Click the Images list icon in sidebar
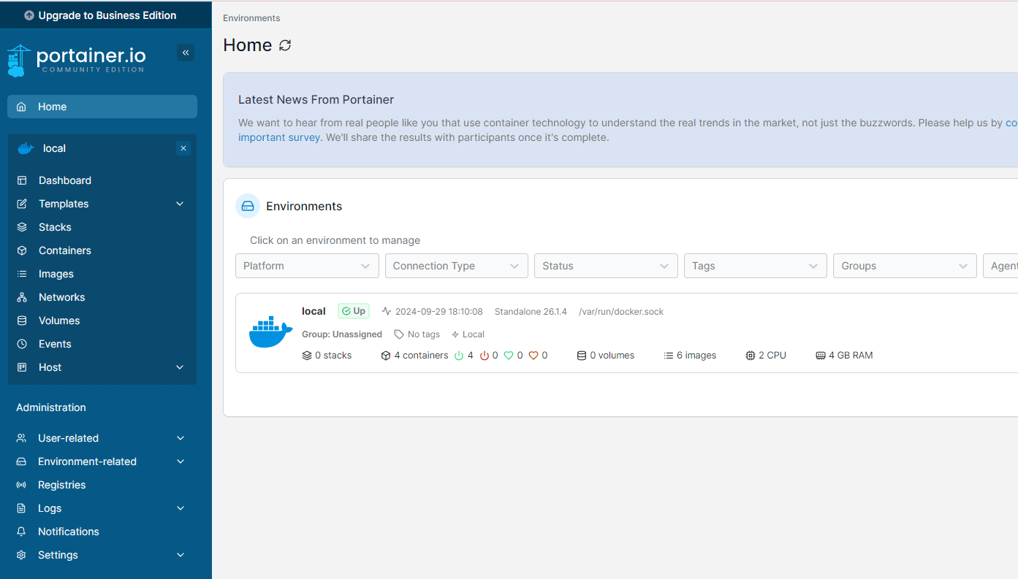This screenshot has height=579, width=1018. [22, 274]
